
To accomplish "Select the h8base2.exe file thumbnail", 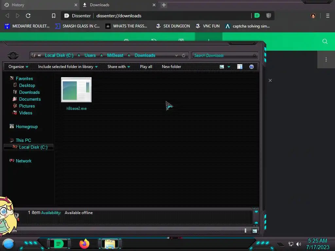I will 76,90.
